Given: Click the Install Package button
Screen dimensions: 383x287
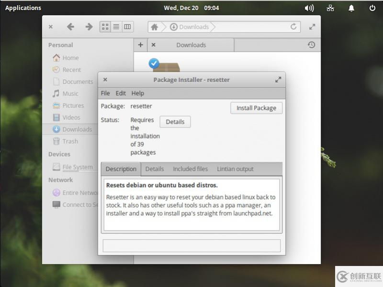Looking at the screenshot, I should tap(256, 108).
